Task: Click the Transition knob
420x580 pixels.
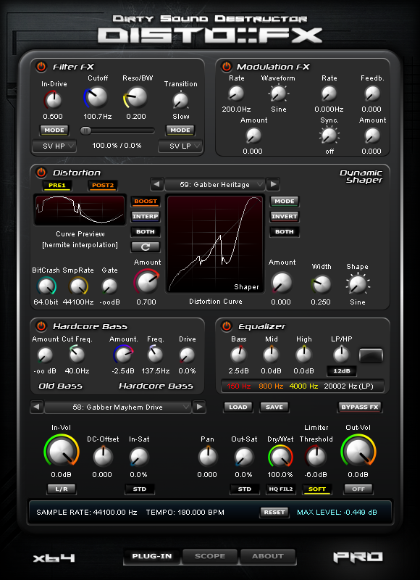Action: (180, 100)
